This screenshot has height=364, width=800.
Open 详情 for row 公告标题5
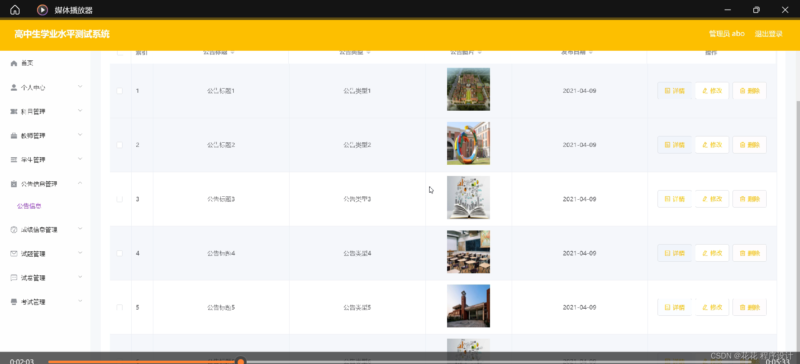tap(675, 307)
